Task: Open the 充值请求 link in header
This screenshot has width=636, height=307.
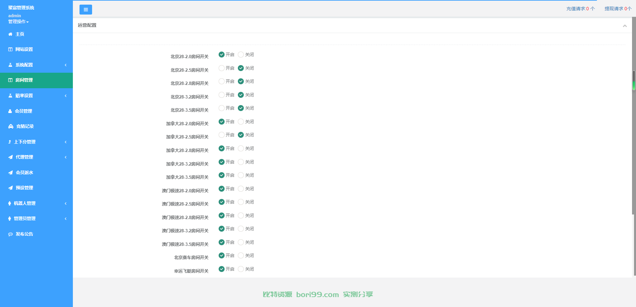Action: point(580,9)
